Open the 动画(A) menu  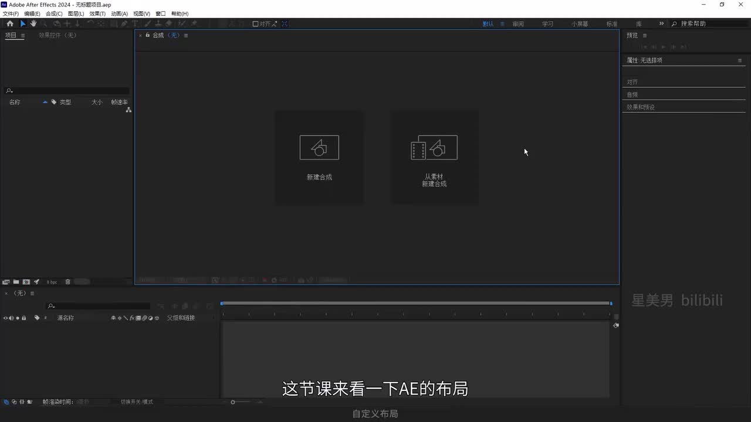tap(119, 13)
